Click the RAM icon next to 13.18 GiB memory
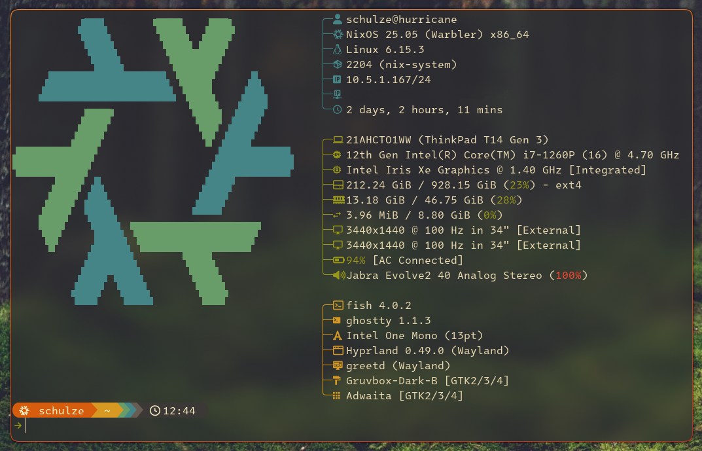The image size is (702, 451). coord(336,200)
